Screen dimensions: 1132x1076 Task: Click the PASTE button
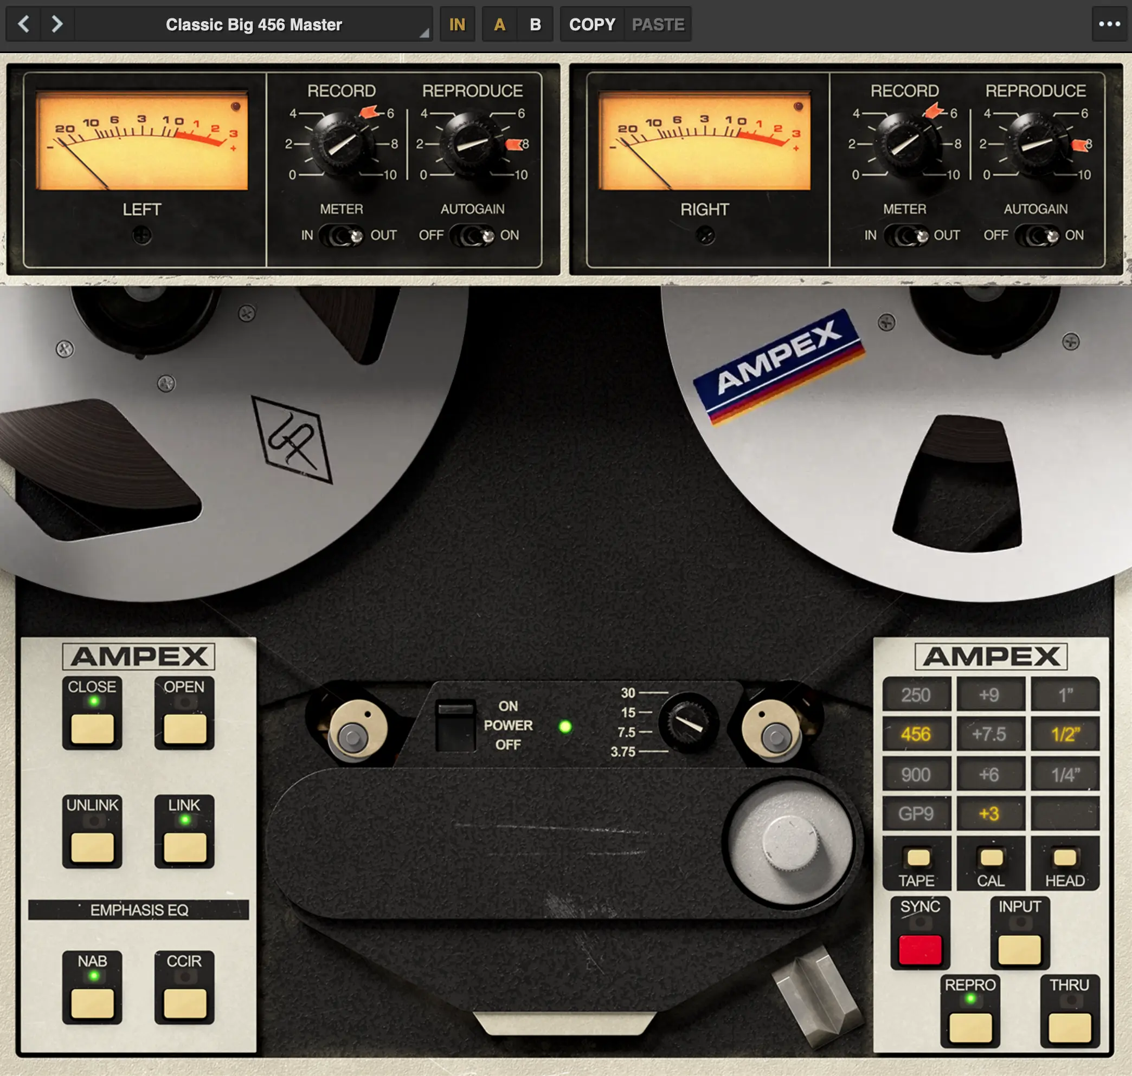[658, 24]
